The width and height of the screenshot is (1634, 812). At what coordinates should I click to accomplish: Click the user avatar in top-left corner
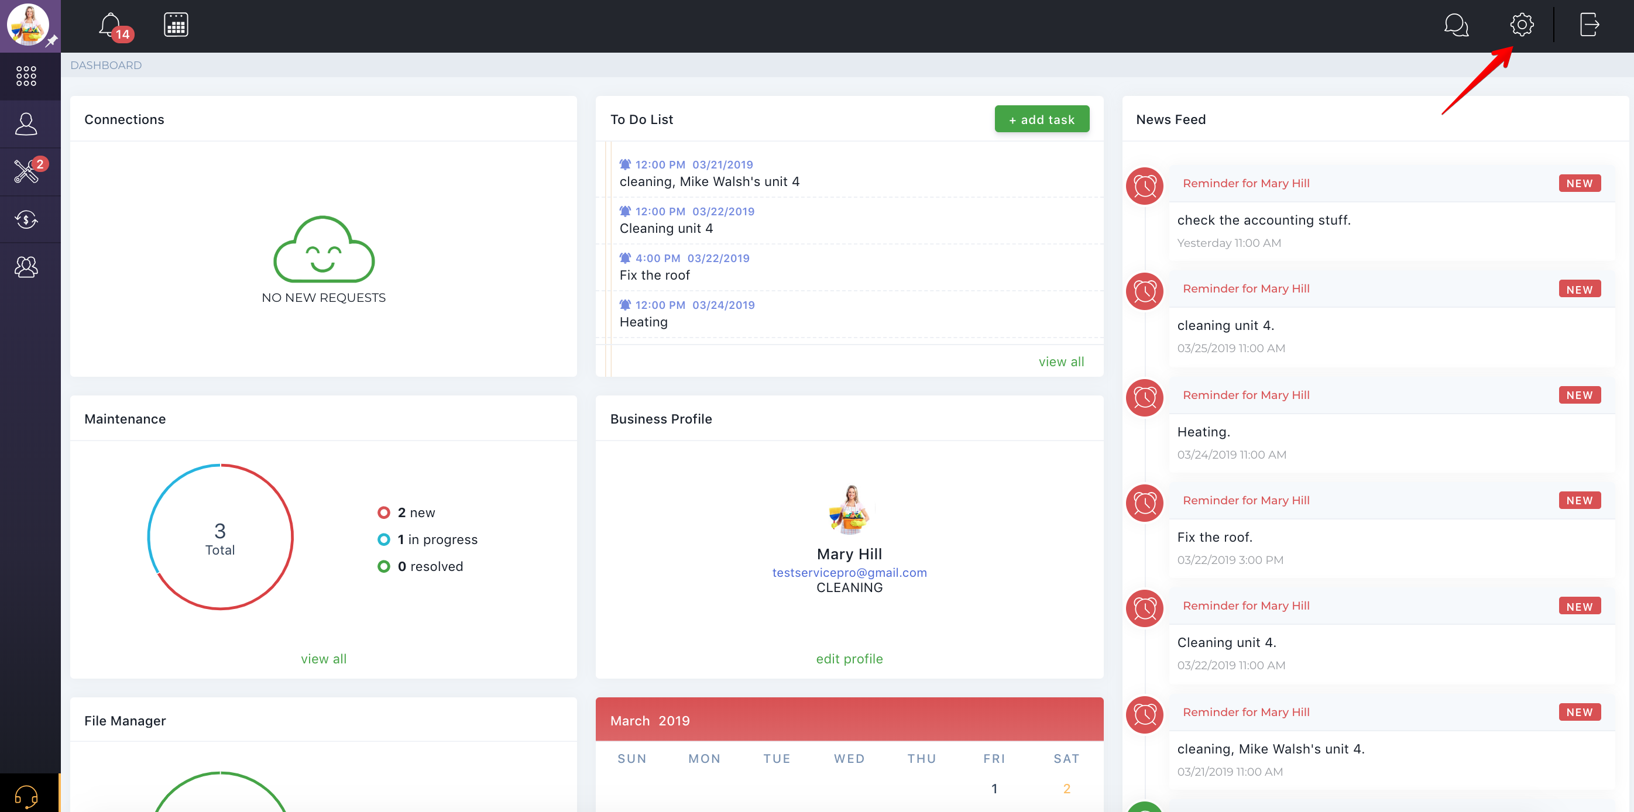click(x=28, y=25)
